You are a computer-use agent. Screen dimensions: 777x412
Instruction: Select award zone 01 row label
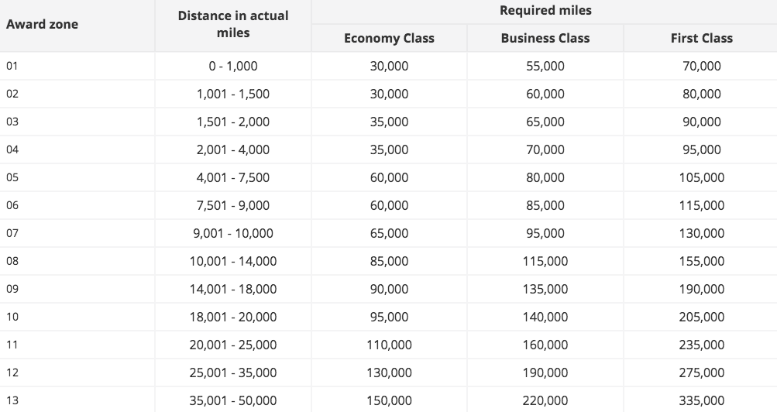pyautogui.click(x=12, y=66)
